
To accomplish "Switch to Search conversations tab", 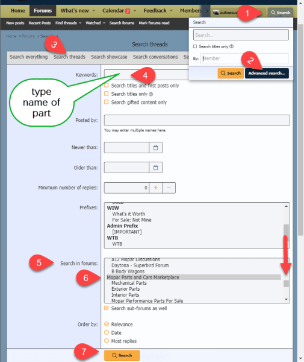I will [155, 57].
